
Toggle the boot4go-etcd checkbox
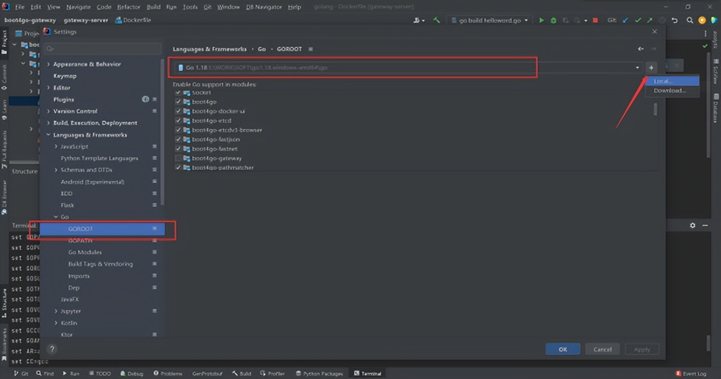tap(179, 120)
